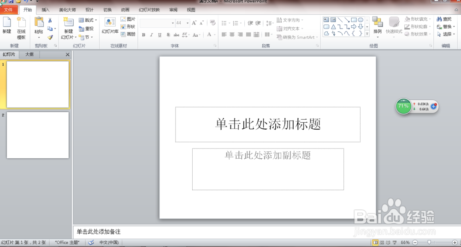Click the 66% zoom level

pos(405,242)
